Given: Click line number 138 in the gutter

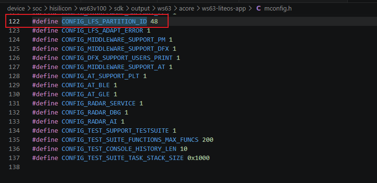Looking at the screenshot, I should point(14,167).
